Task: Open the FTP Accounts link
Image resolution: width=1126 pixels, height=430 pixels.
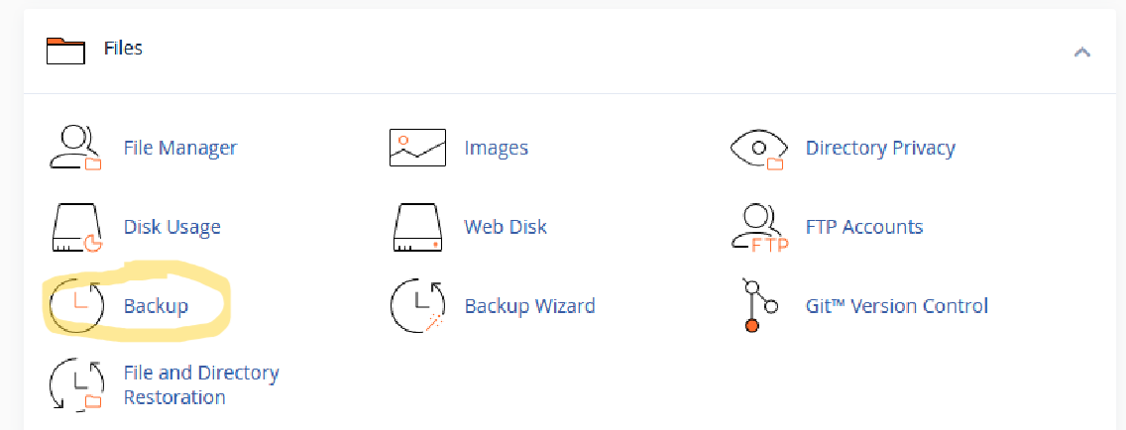Action: click(x=864, y=227)
